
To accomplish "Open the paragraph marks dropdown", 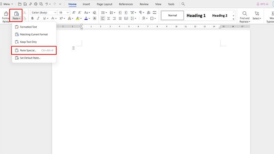I will (x=144, y=13).
